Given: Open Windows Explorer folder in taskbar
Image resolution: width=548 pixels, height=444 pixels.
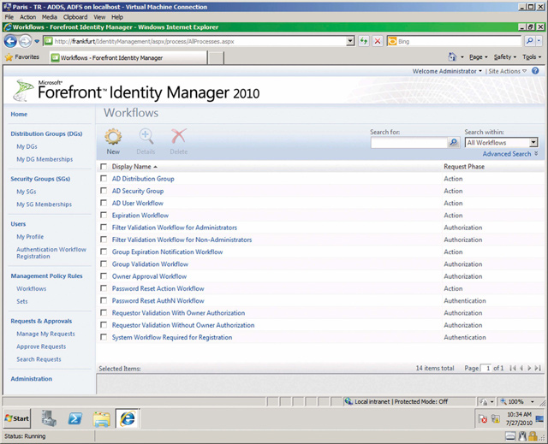Looking at the screenshot, I should click(101, 418).
